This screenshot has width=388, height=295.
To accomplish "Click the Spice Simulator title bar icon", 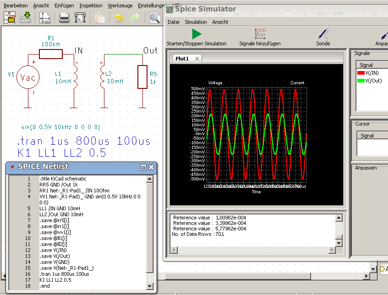I will (169, 10).
